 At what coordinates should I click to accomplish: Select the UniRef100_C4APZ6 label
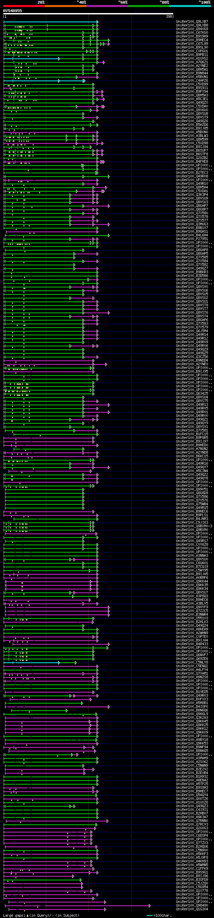pyautogui.click(x=192, y=81)
